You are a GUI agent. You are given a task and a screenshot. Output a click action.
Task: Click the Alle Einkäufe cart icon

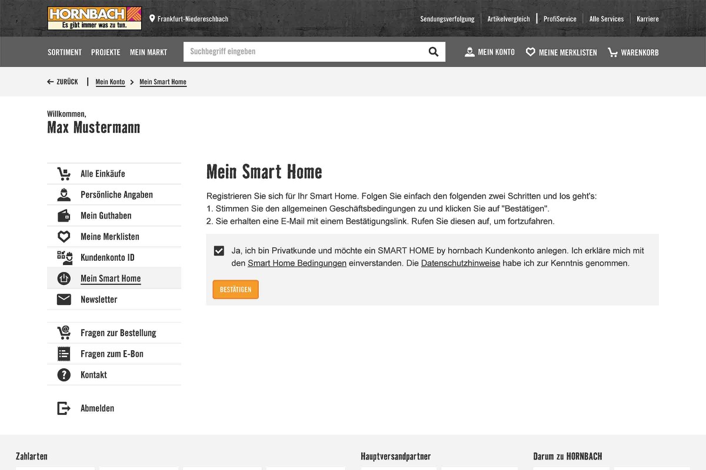(x=64, y=174)
